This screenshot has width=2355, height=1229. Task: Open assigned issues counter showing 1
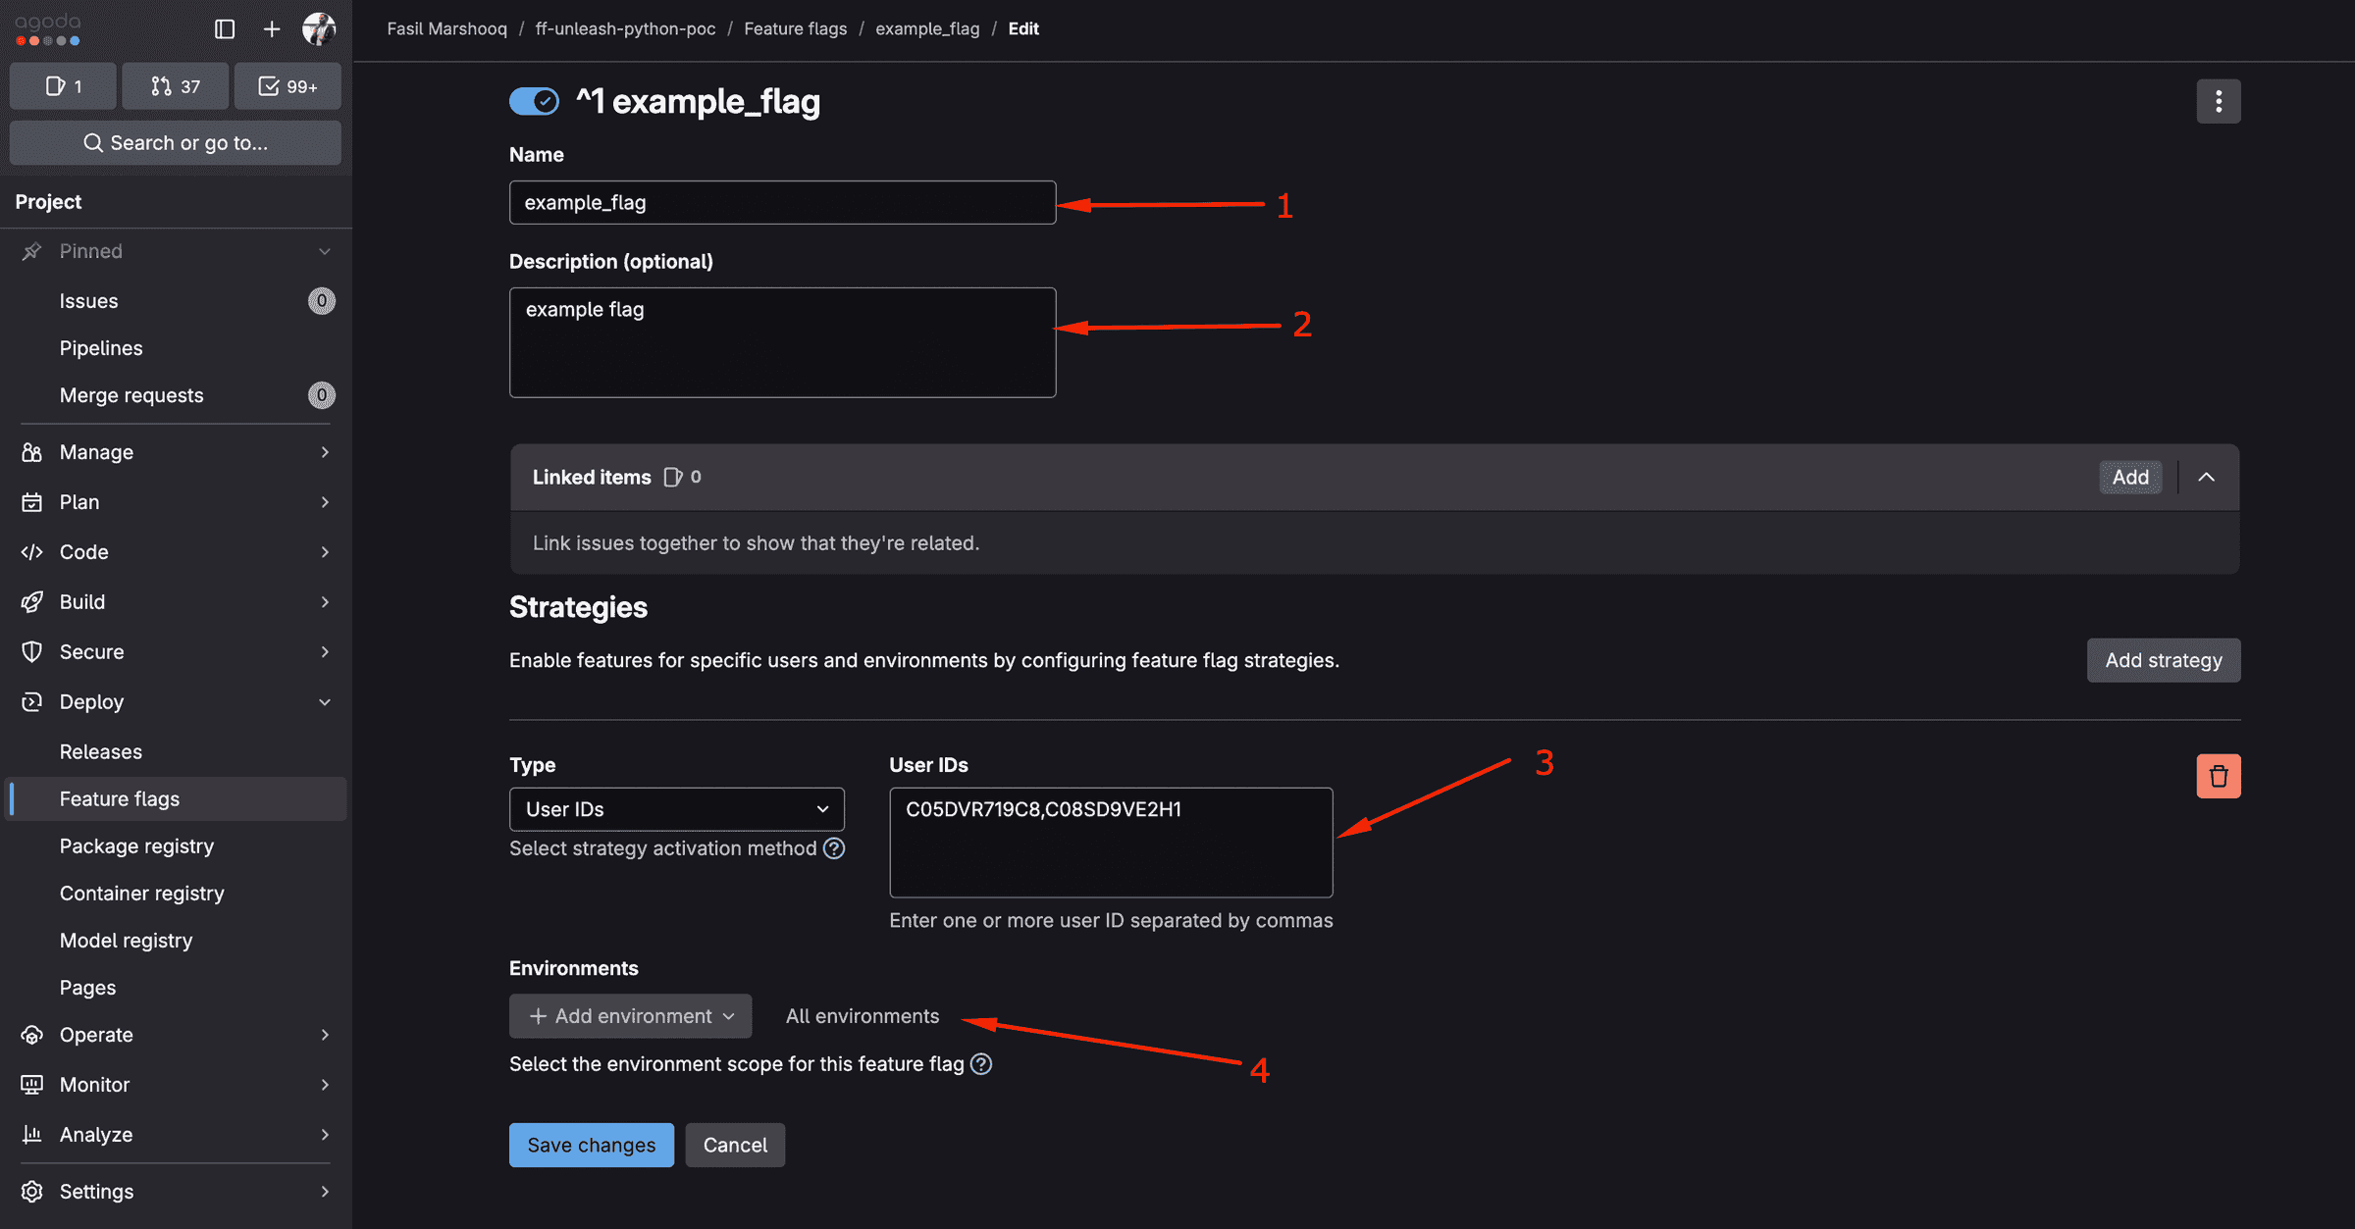[63, 86]
